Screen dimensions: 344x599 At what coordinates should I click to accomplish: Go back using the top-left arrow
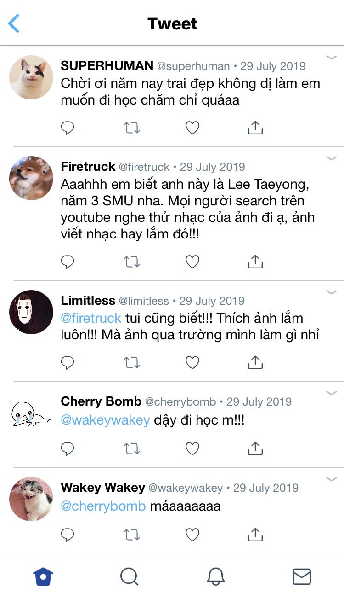click(14, 23)
